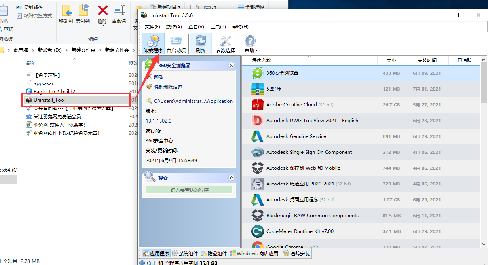Viewport: 488px width, 265px height.
Task: Click 重命名 in Explorer ribbon
Action: point(119,14)
